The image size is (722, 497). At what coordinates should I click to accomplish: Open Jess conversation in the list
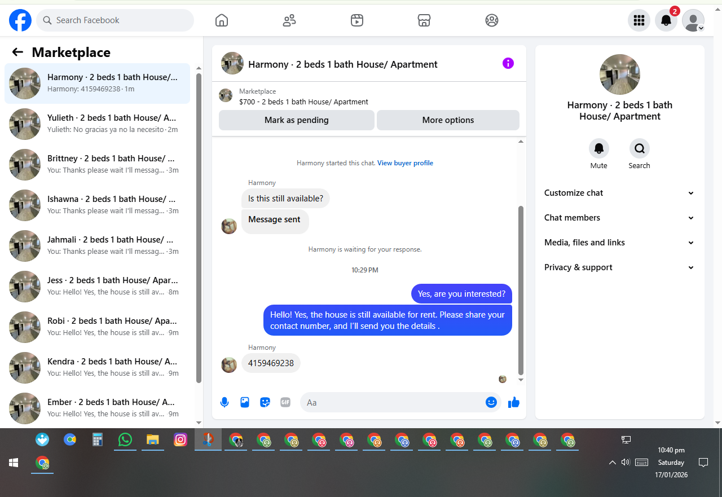(97, 287)
